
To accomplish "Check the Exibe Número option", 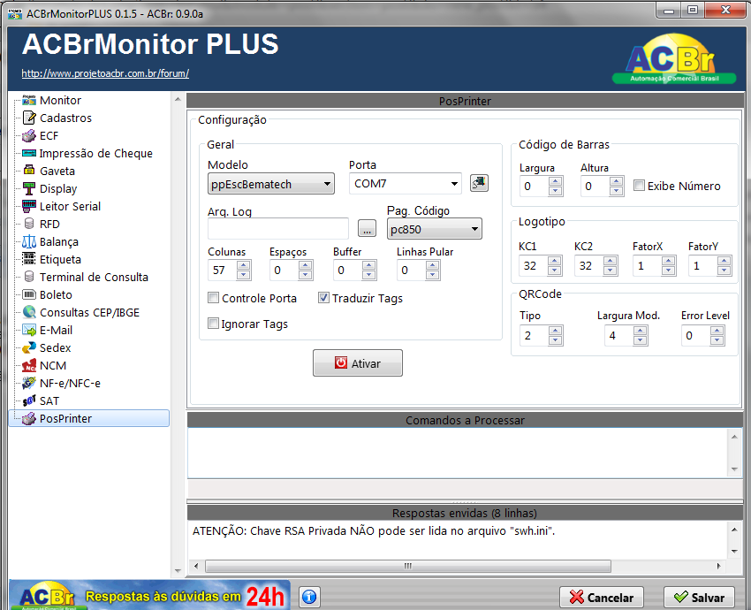I will [639, 186].
